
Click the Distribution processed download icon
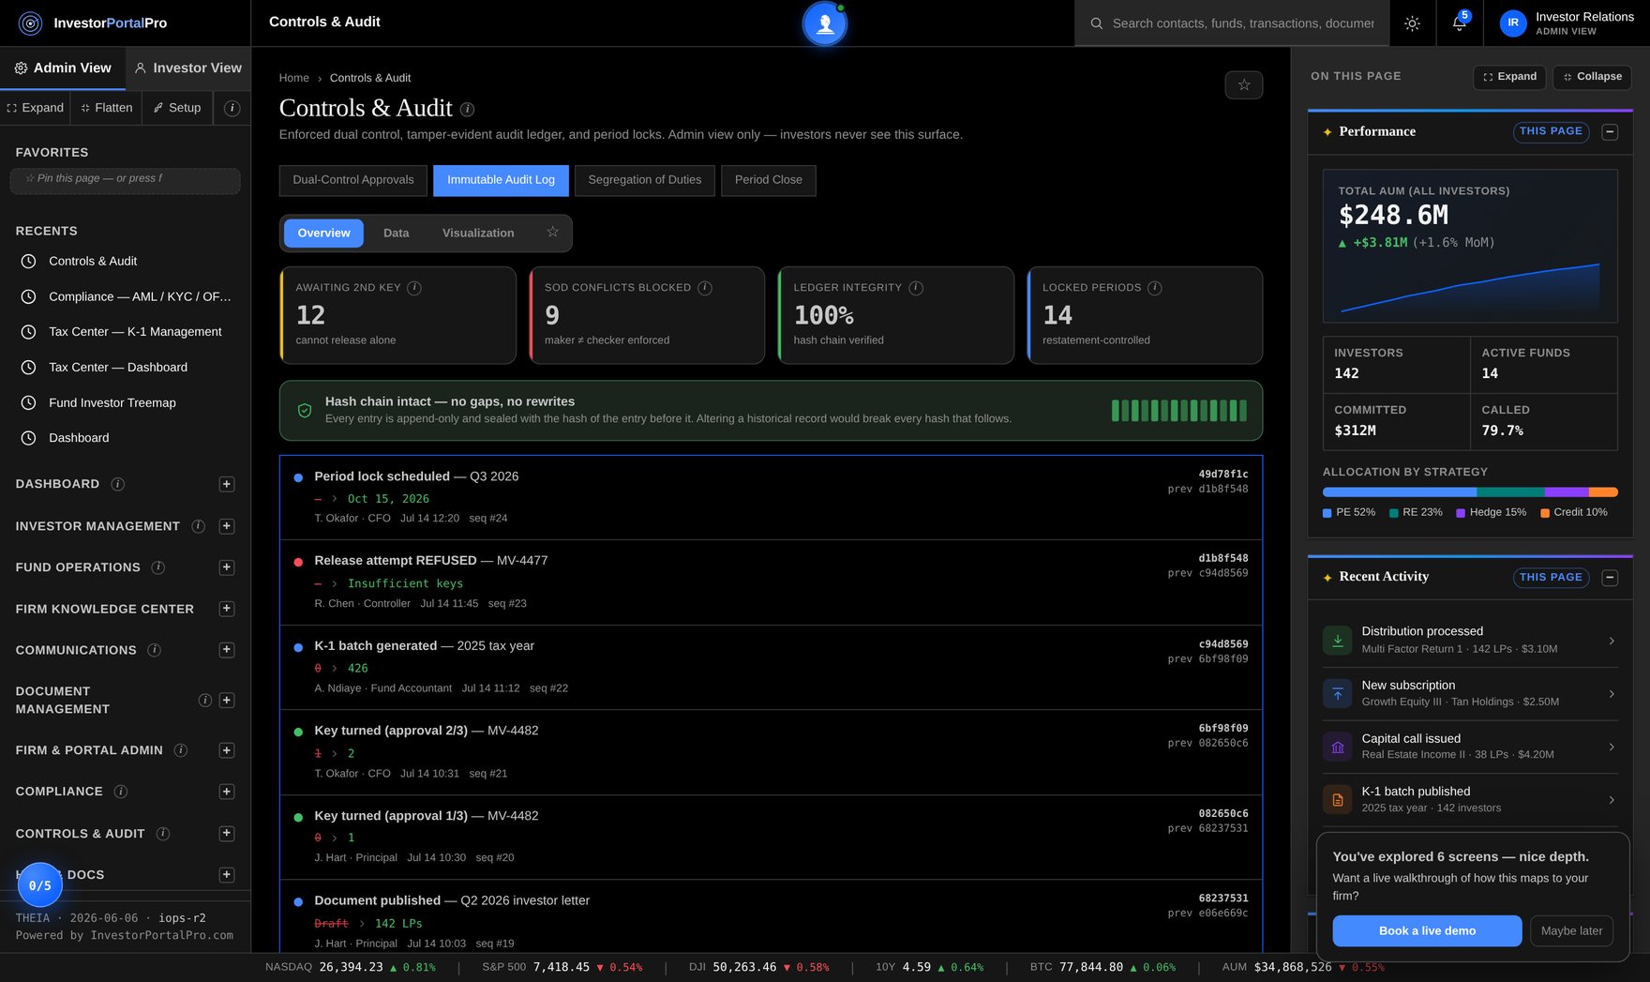tap(1338, 640)
